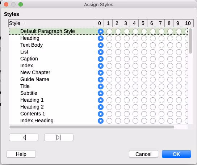The height and width of the screenshot is (165, 197).
Task: Set Index Heading style to level 3
Action: 127,121
